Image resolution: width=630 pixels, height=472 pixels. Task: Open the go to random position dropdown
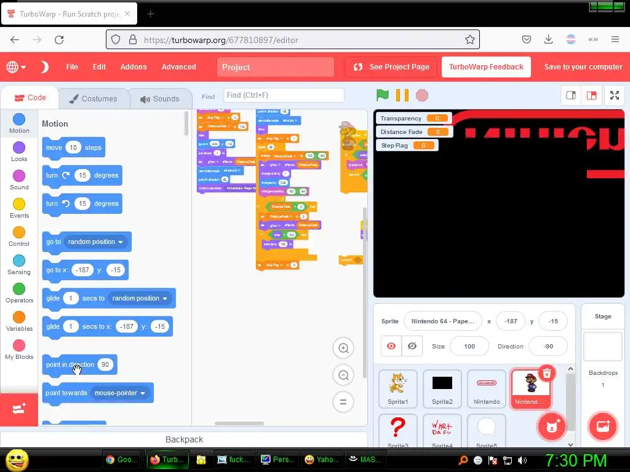tap(95, 242)
